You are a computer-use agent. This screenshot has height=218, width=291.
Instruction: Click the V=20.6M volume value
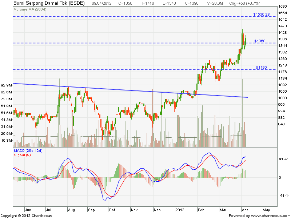tap(215, 3)
